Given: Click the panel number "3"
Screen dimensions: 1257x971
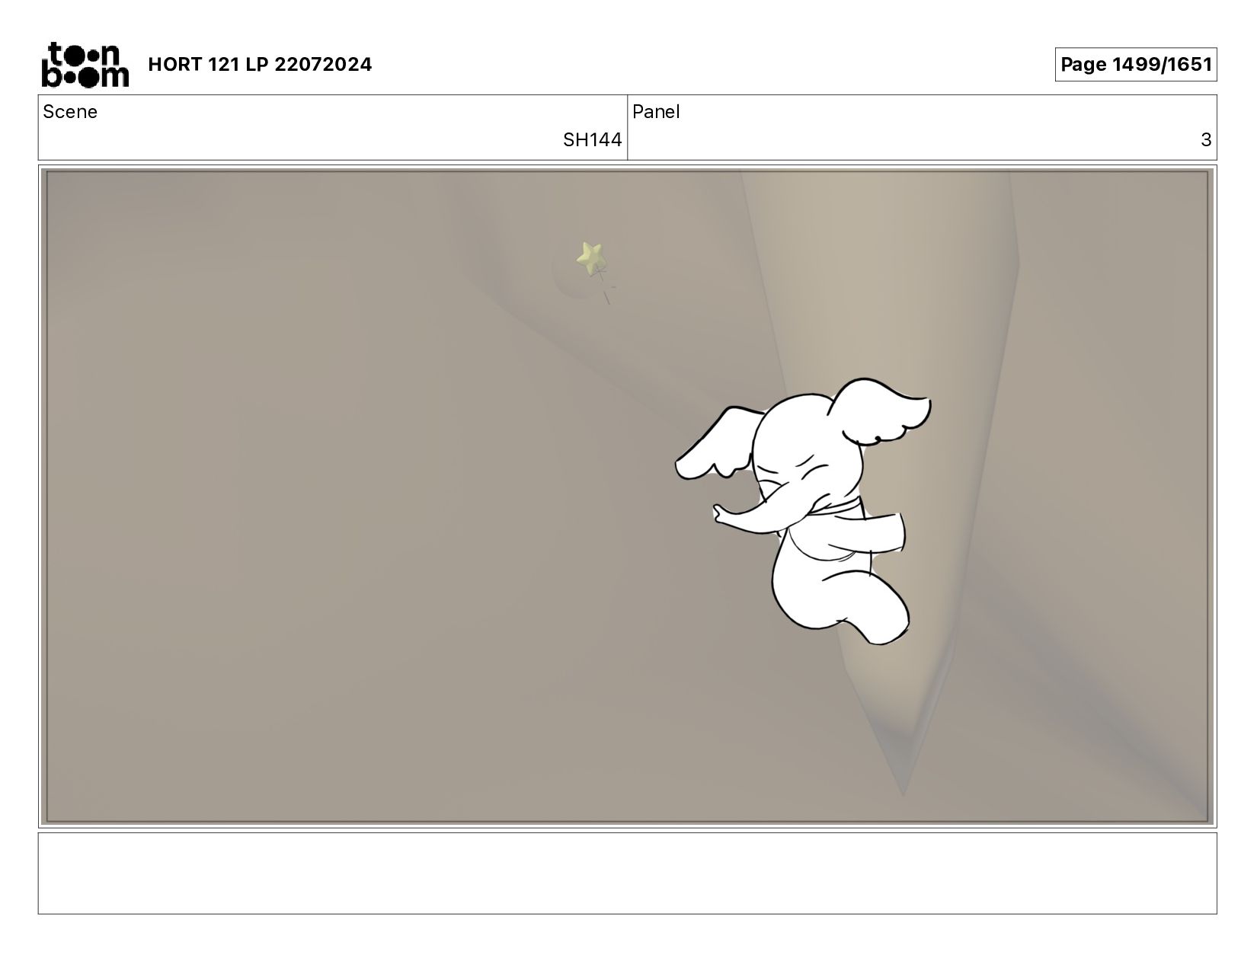Looking at the screenshot, I should (1206, 140).
